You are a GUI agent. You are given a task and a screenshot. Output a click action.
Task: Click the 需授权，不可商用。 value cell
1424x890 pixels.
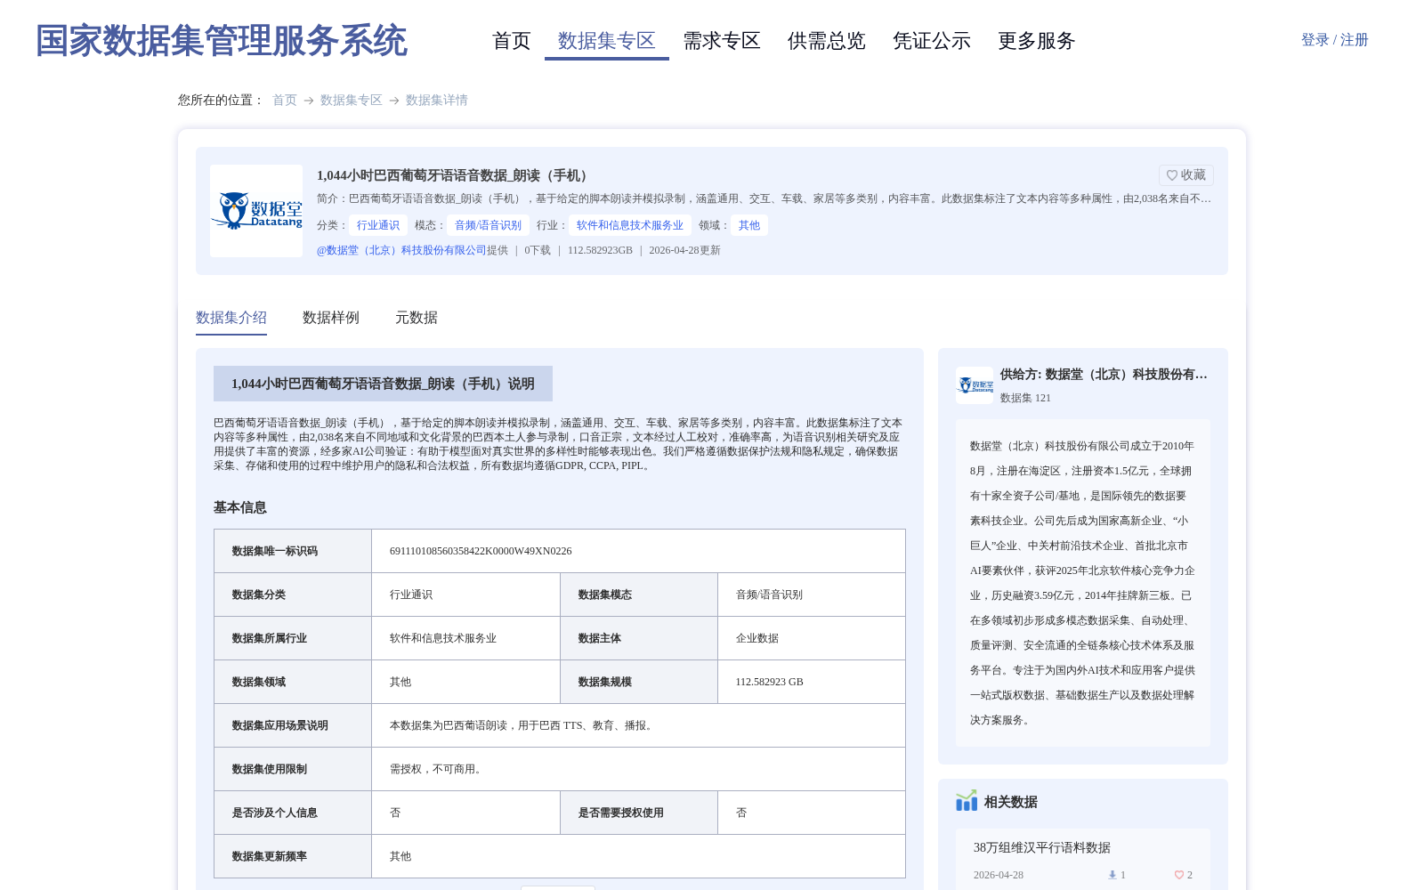point(638,769)
